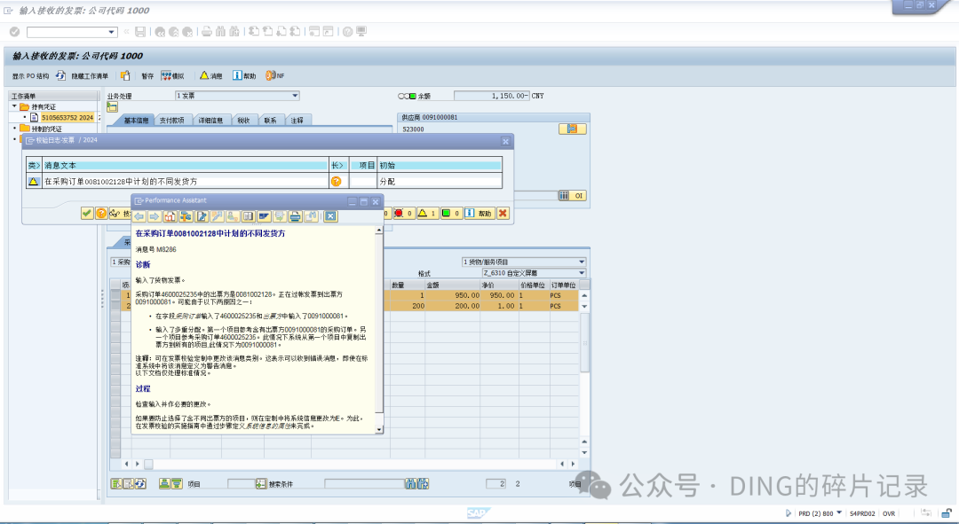Click the grey Help question-mark icon in system toolbar
Image resolution: width=959 pixels, height=524 pixels.
point(347,32)
